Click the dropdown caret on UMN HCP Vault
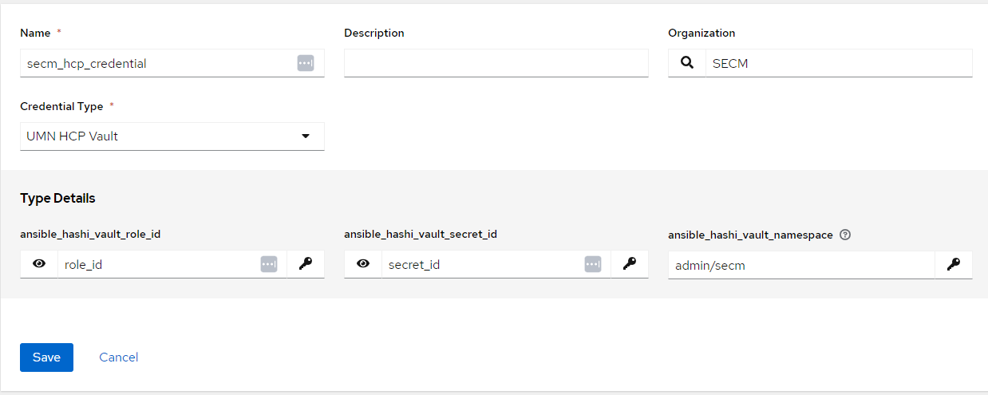988x395 pixels. pos(305,136)
